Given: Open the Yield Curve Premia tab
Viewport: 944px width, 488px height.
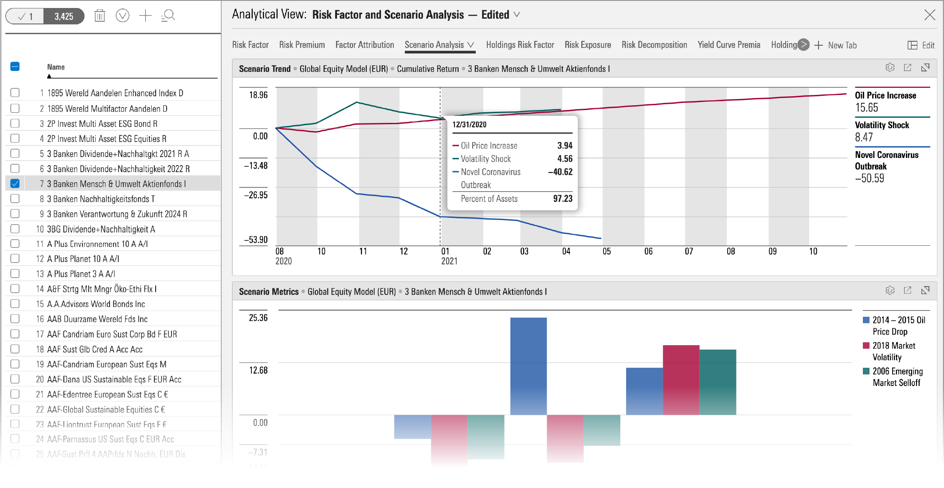Looking at the screenshot, I should click(x=729, y=45).
